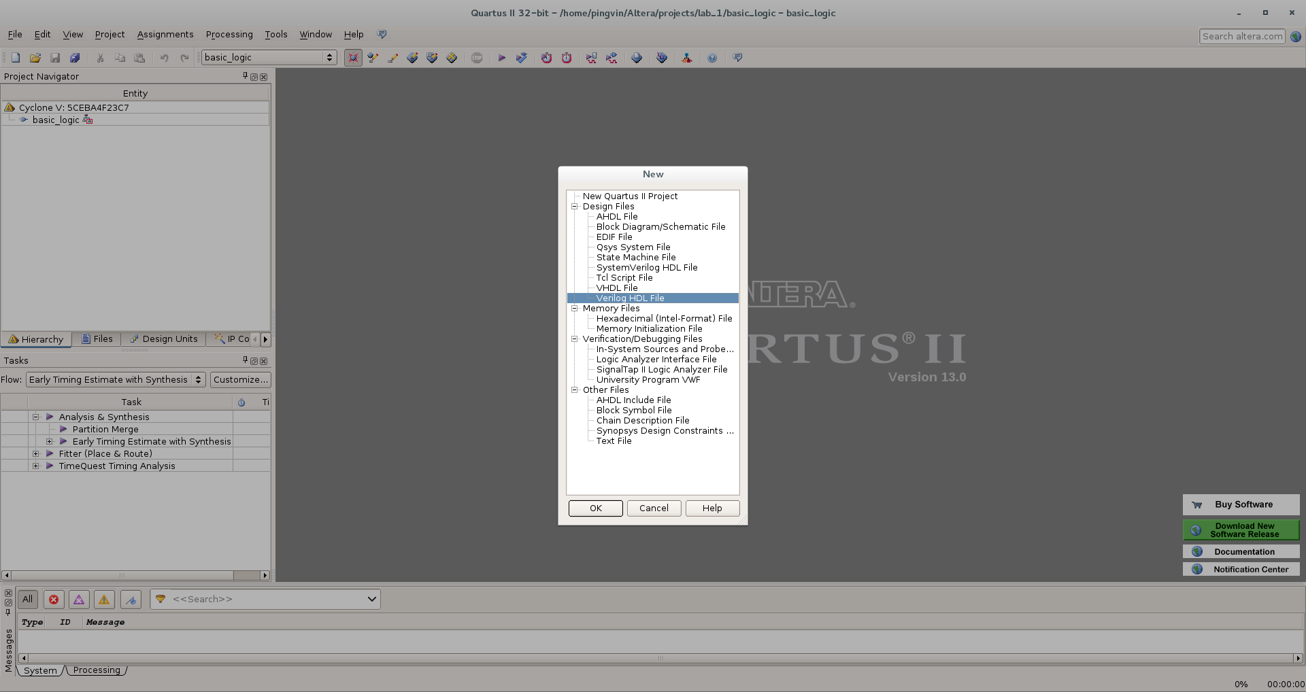Collapse the Analysis & Synthesis task node
The width and height of the screenshot is (1306, 692).
pos(36,417)
